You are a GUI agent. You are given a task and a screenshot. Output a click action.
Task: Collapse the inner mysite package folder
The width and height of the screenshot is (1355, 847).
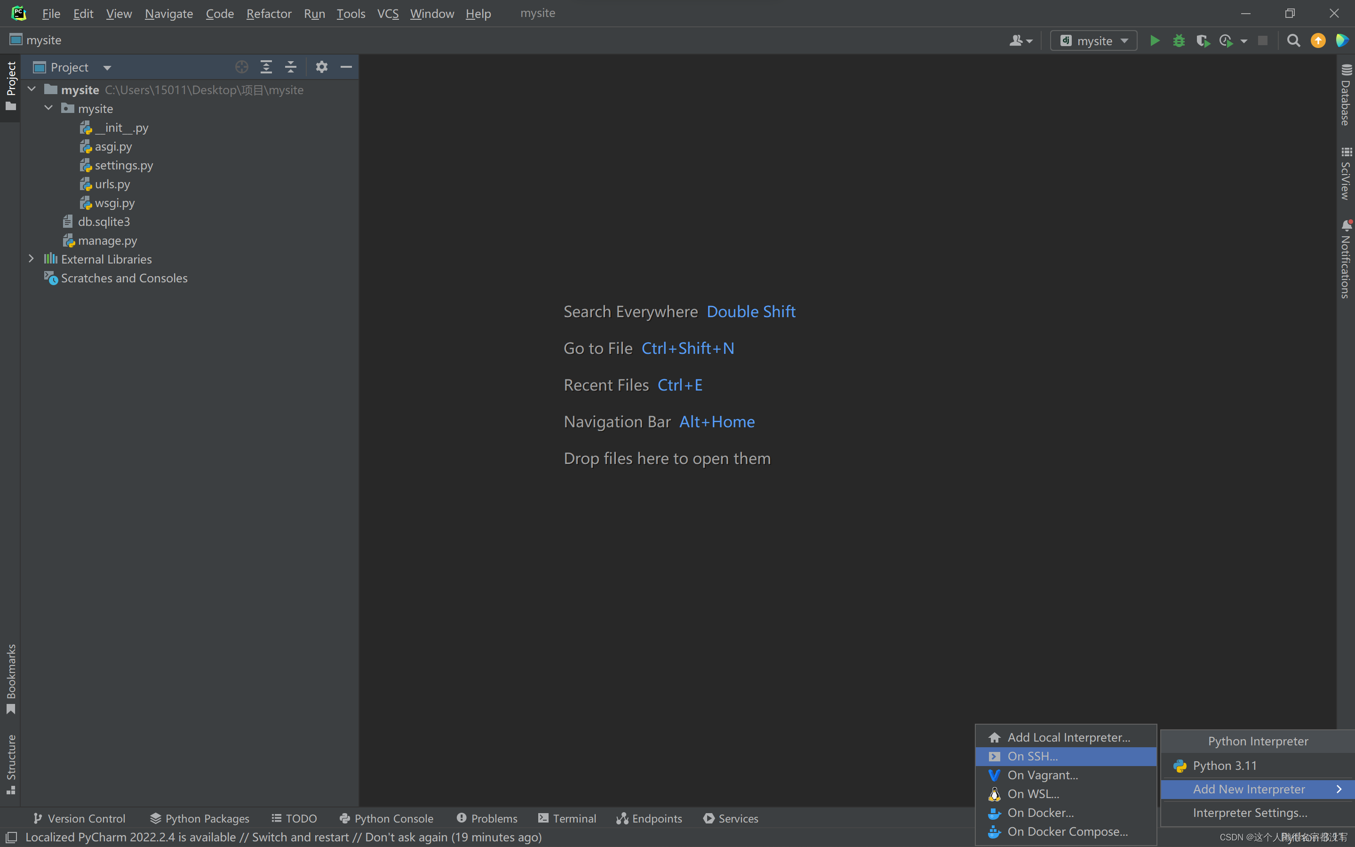pyautogui.click(x=49, y=108)
